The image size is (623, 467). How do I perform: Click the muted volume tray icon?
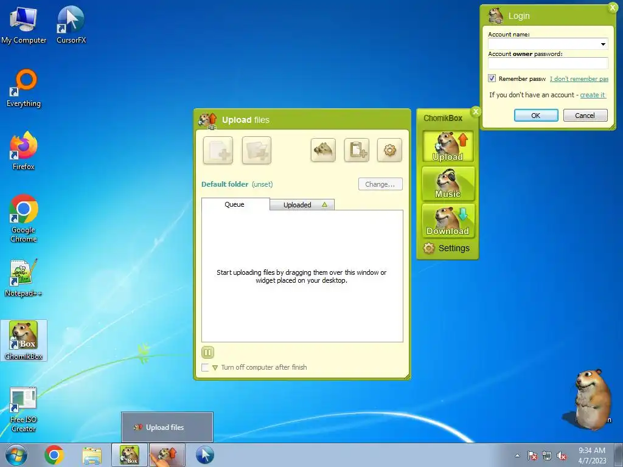tap(562, 456)
